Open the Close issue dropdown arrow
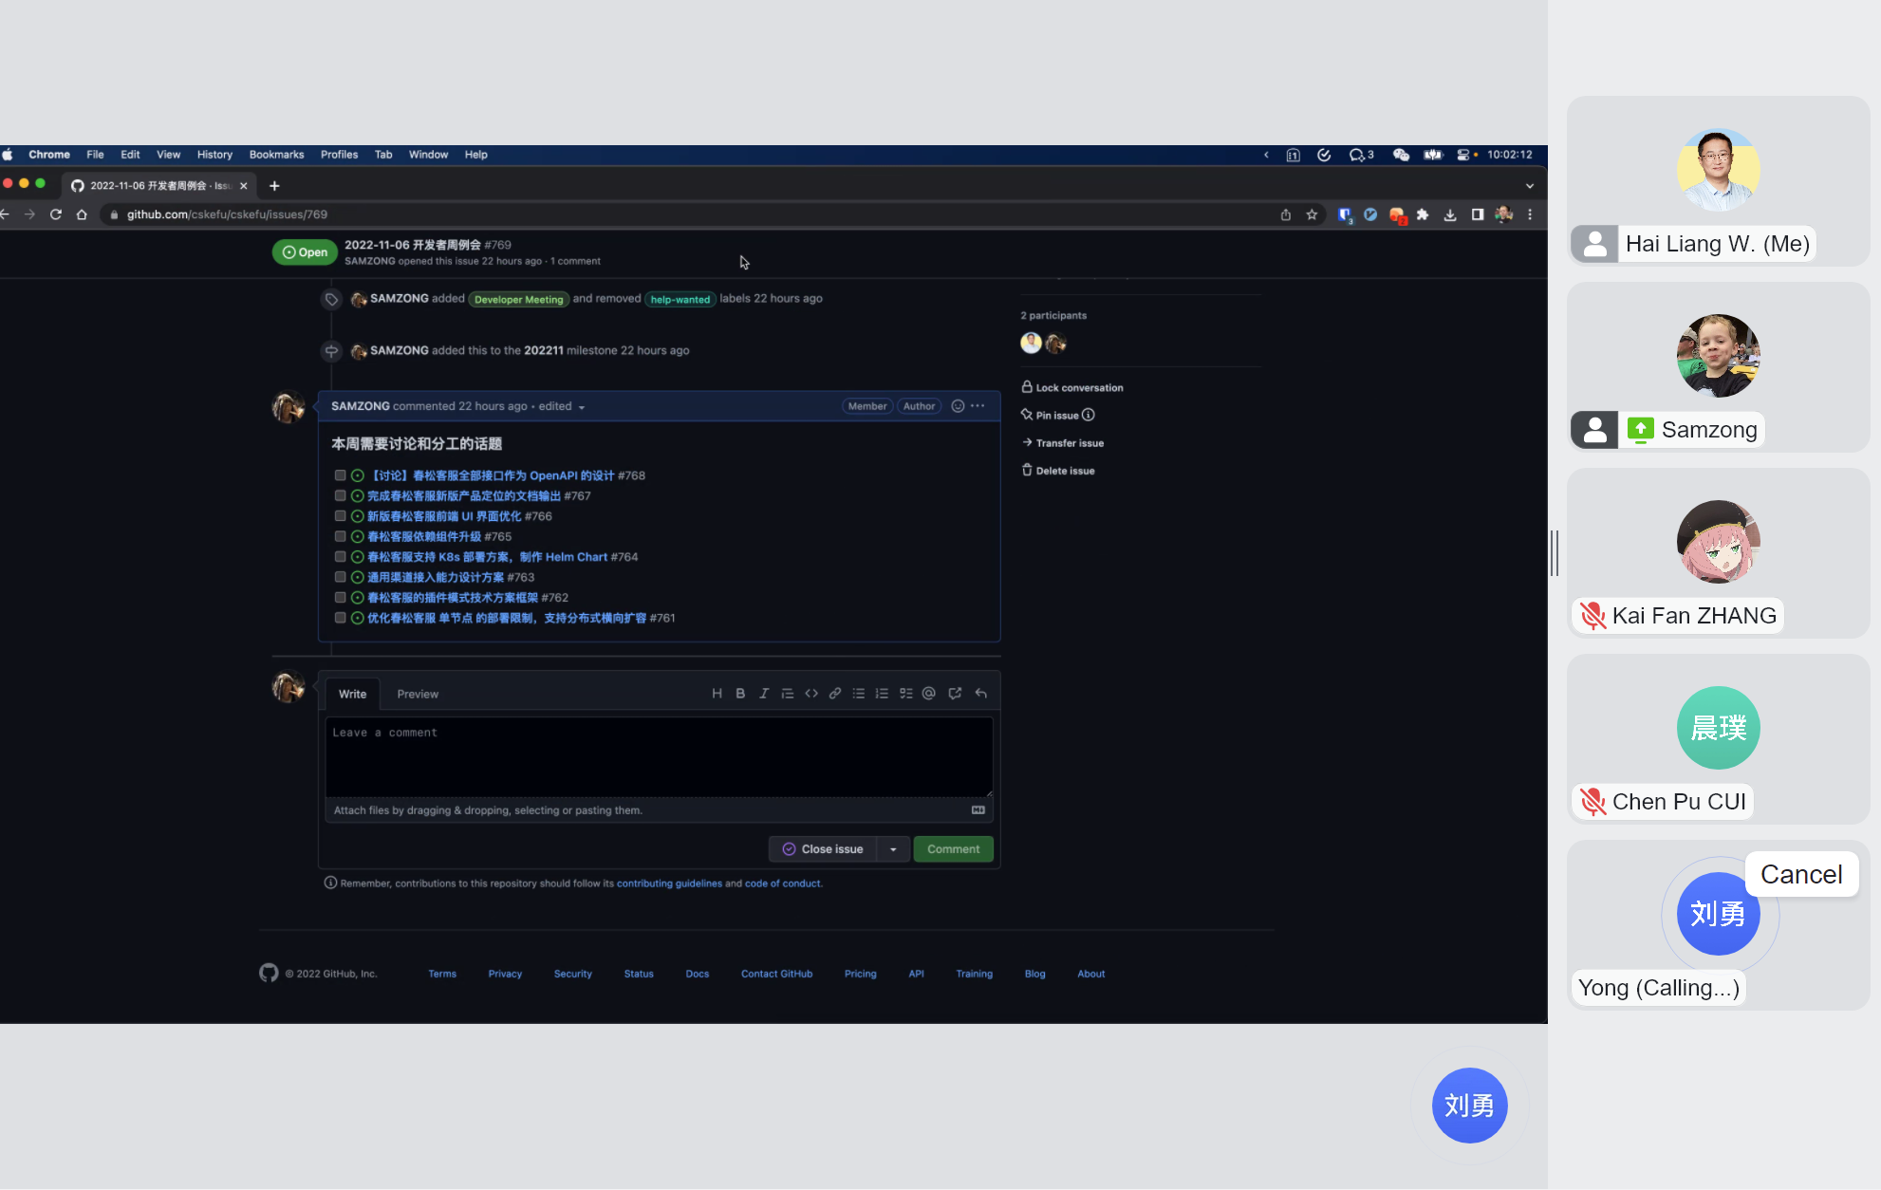The height and width of the screenshot is (1190, 1881). pos(893,849)
